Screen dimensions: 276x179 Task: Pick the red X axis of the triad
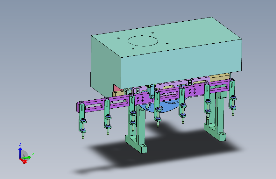tap(23, 161)
